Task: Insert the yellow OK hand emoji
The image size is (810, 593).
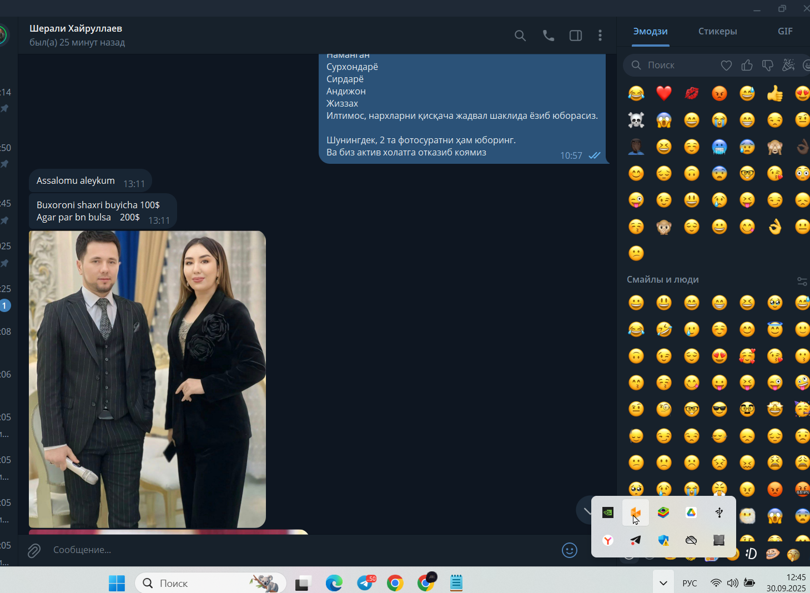Action: 775,227
